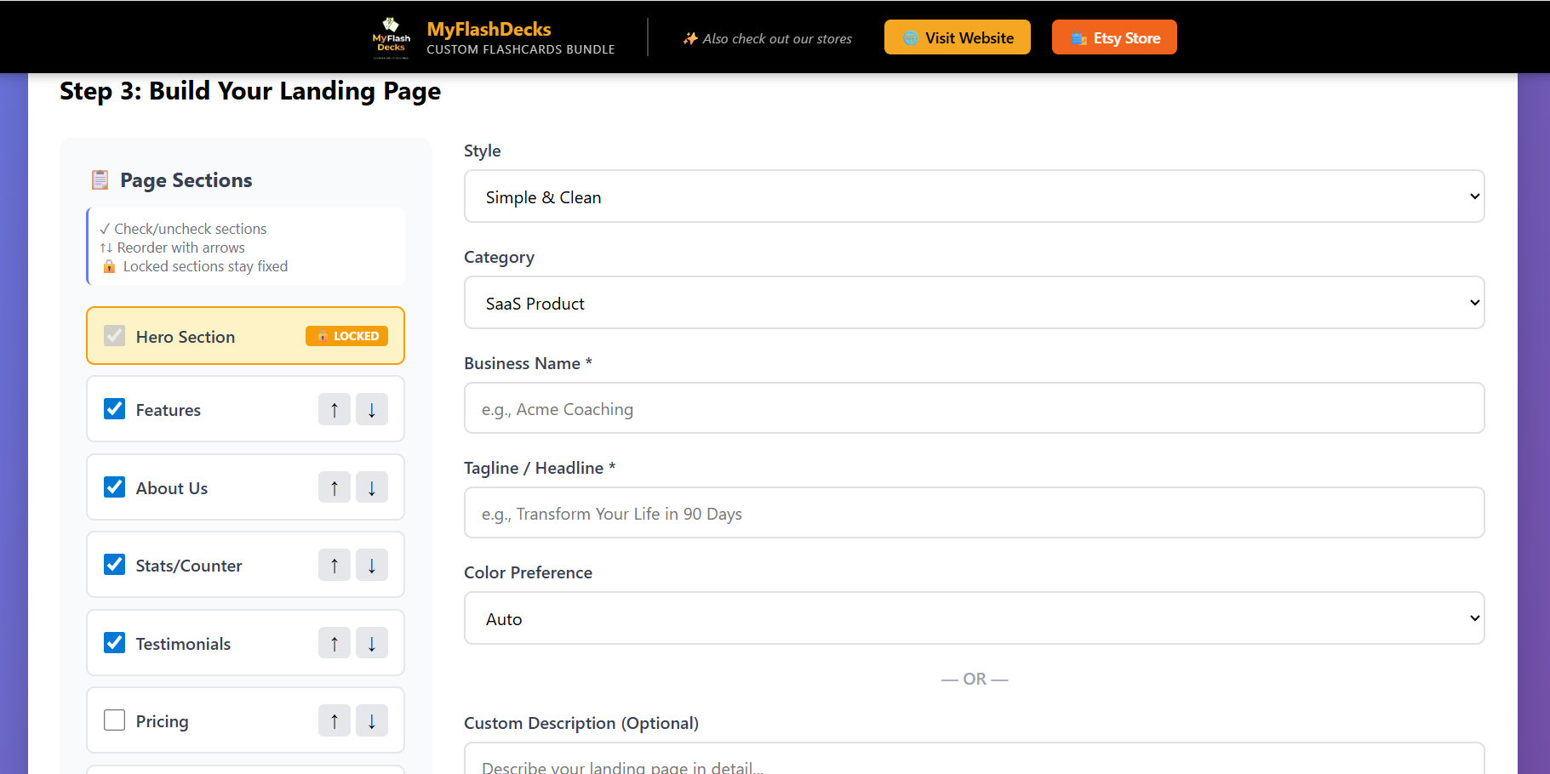Move Stats/Counter section up
Screen dimensions: 1550x774
point(335,565)
